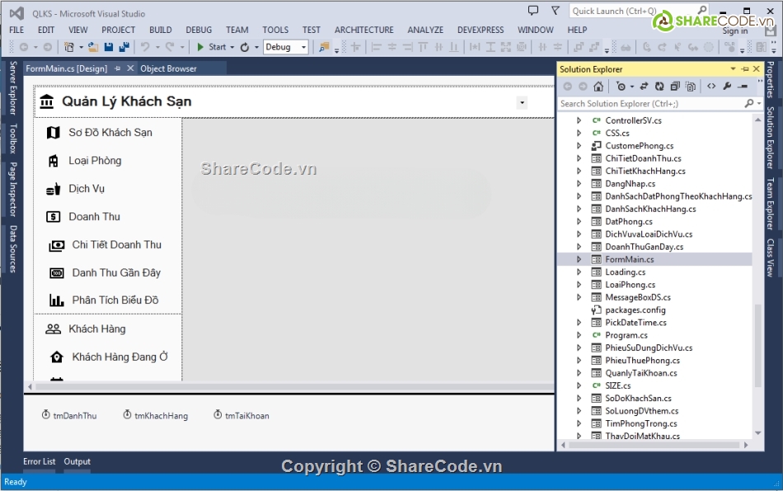
Task: Toggle auto-hide pin of Solution Explorer
Action: point(745,69)
